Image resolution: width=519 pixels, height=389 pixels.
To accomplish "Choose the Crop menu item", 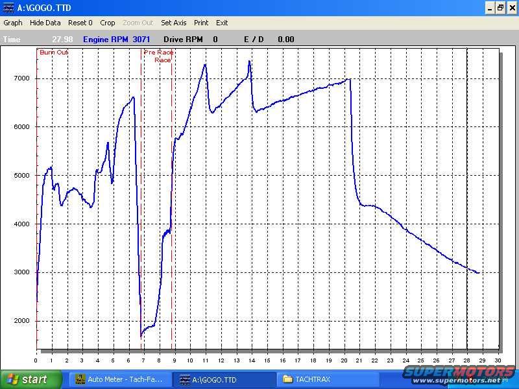I will click(108, 23).
